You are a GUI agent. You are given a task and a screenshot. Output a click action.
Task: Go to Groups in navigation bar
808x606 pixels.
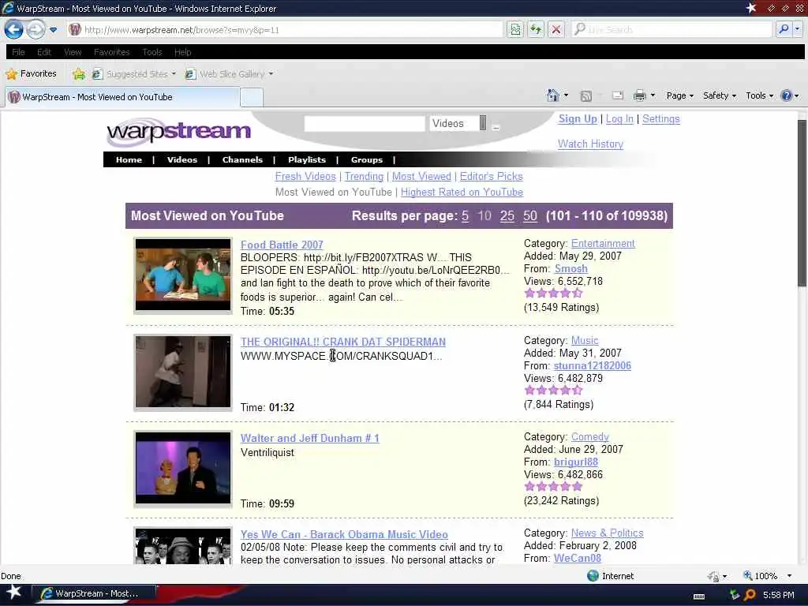click(x=367, y=159)
